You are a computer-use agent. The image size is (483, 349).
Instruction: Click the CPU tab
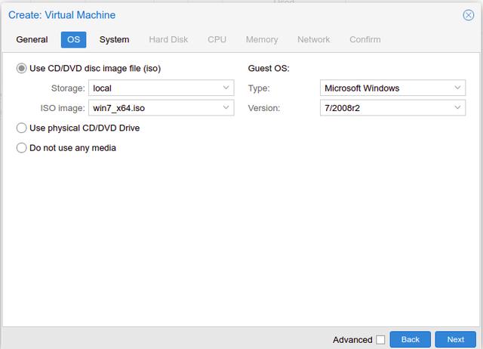(217, 39)
